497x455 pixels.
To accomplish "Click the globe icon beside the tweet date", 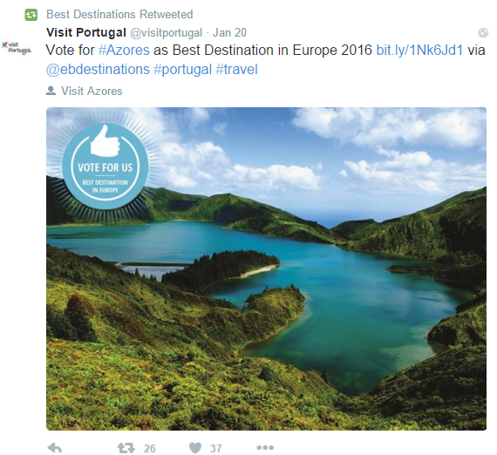I will pyautogui.click(x=483, y=32).
